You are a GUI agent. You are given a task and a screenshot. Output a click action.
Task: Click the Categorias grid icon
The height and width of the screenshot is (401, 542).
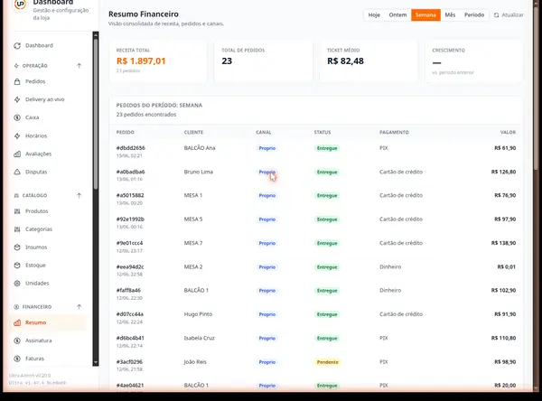click(17, 229)
